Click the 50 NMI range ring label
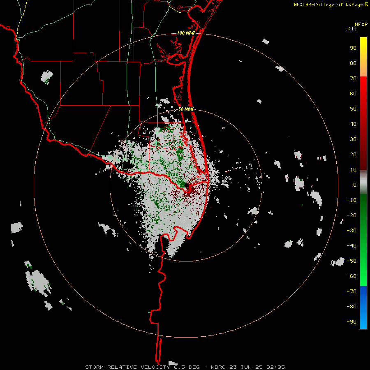Screen dimensions: 370x370 186,109
